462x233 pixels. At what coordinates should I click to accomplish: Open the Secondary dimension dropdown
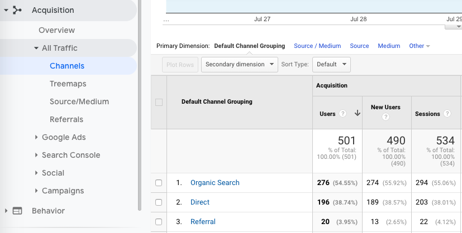coord(240,64)
